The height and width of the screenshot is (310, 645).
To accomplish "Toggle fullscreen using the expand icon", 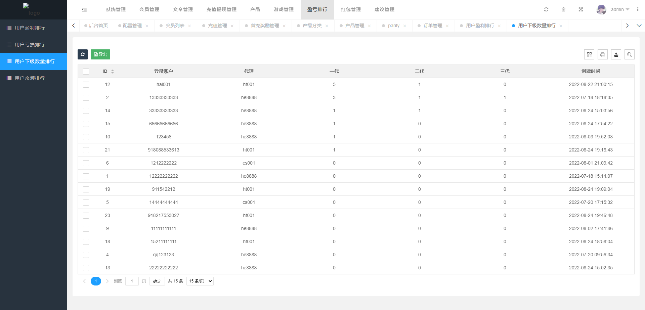I will coord(581,9).
